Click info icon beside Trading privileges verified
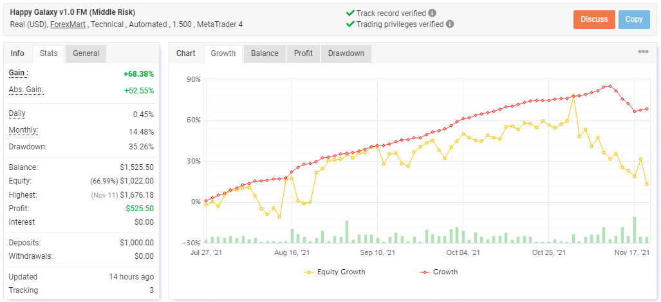 click(450, 24)
